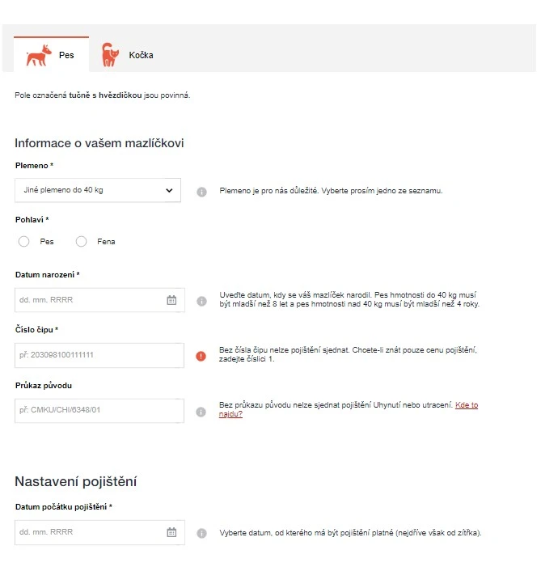The width and height of the screenshot is (541, 571).
Task: Open the 'Kde to najdu?' link
Action: pyautogui.click(x=349, y=409)
